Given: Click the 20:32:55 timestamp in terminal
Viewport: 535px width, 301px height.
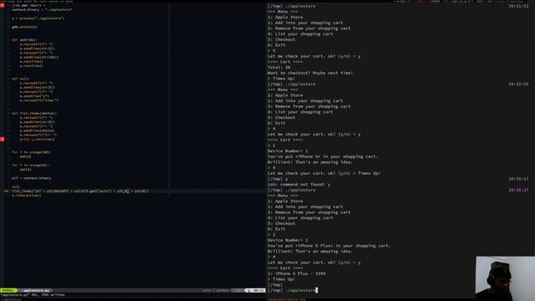Looking at the screenshot, I should click(518, 84).
